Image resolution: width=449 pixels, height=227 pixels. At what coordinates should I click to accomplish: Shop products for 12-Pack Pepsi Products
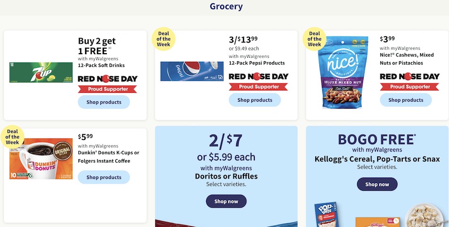click(x=255, y=100)
